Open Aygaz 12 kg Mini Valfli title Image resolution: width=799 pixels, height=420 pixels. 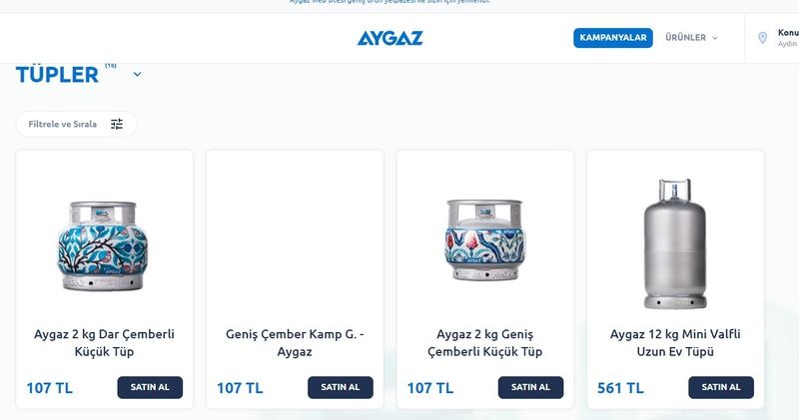(x=675, y=342)
